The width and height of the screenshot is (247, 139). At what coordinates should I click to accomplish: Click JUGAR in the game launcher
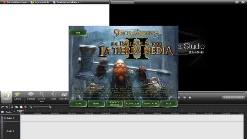pos(78,104)
